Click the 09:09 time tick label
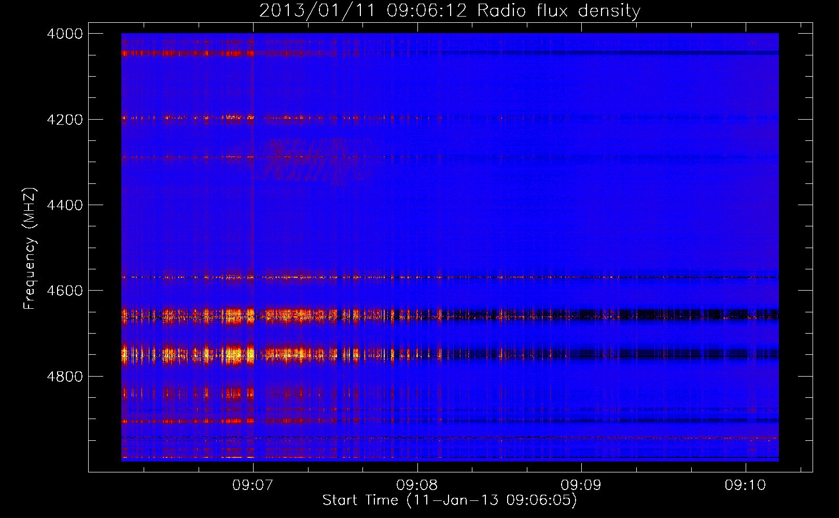Viewport: 839px width, 518px height. point(581,485)
